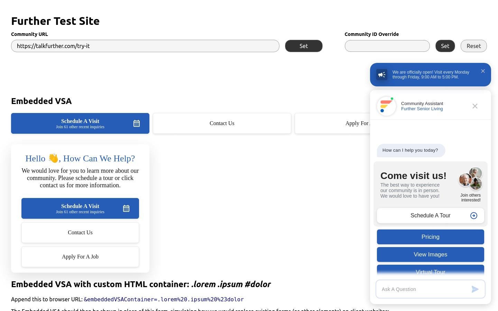Click the resident photos thumbnail cluster
The image size is (498, 311).
point(471,179)
